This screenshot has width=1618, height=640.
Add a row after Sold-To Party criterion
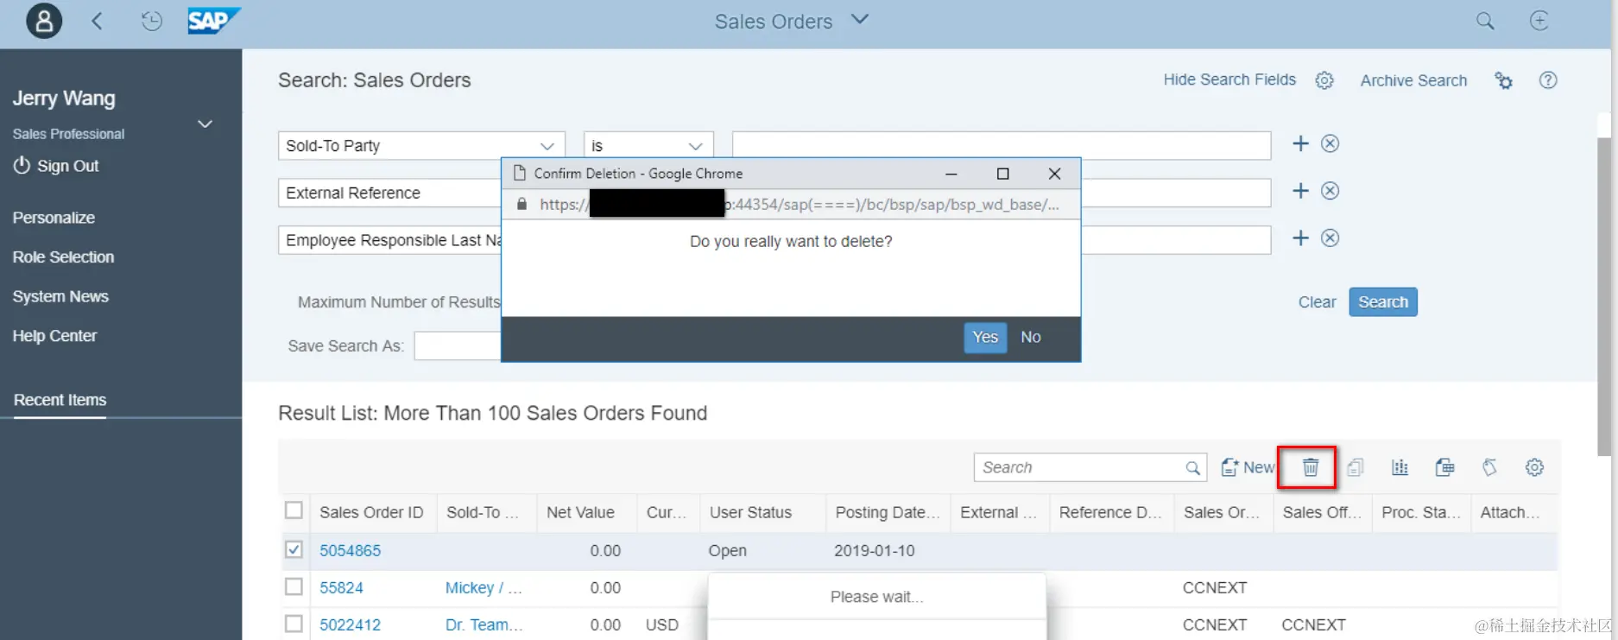coord(1300,143)
